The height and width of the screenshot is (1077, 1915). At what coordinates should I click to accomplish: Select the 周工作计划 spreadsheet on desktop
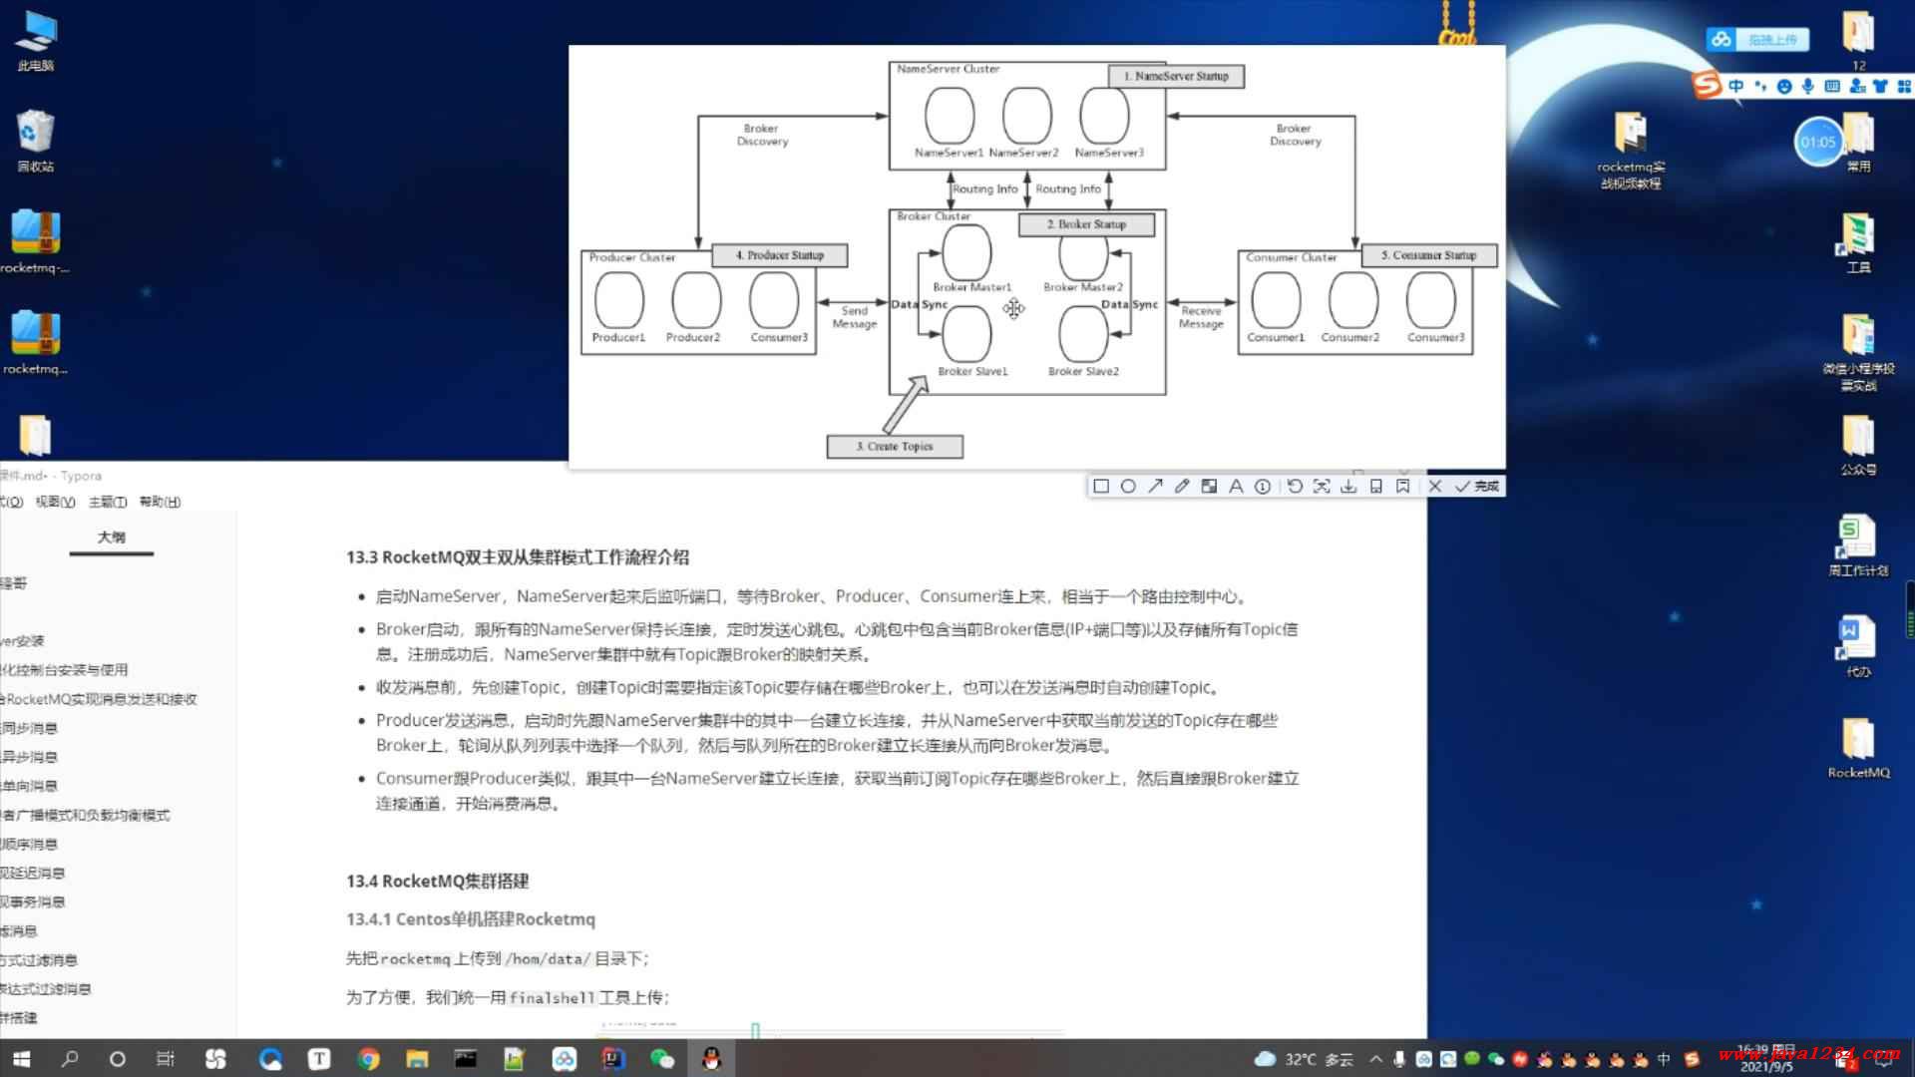point(1858,546)
